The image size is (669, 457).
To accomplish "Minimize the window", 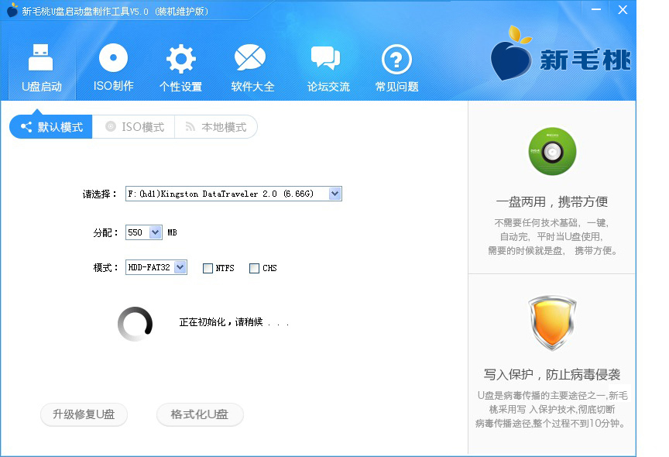I will pos(596,9).
